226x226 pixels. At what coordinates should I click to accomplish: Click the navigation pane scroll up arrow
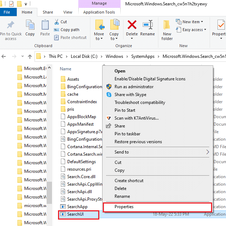pos(49,68)
